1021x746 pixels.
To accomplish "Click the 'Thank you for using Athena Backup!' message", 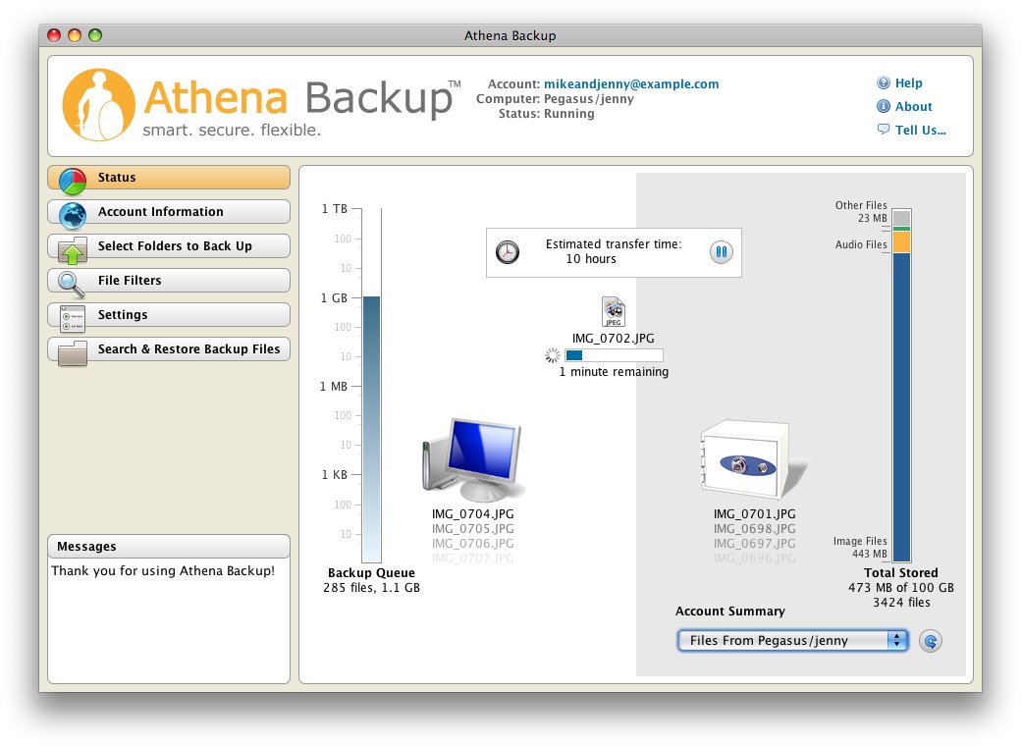I will [x=163, y=571].
